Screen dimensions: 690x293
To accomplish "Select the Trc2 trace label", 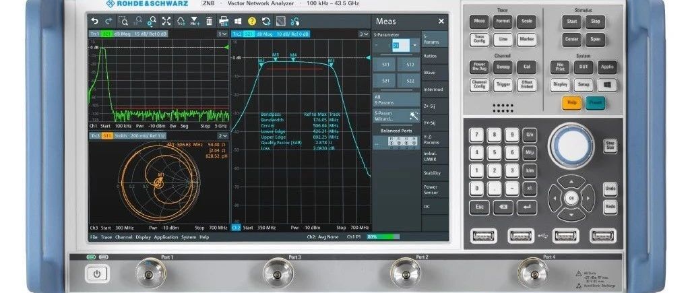I will tap(238, 34).
